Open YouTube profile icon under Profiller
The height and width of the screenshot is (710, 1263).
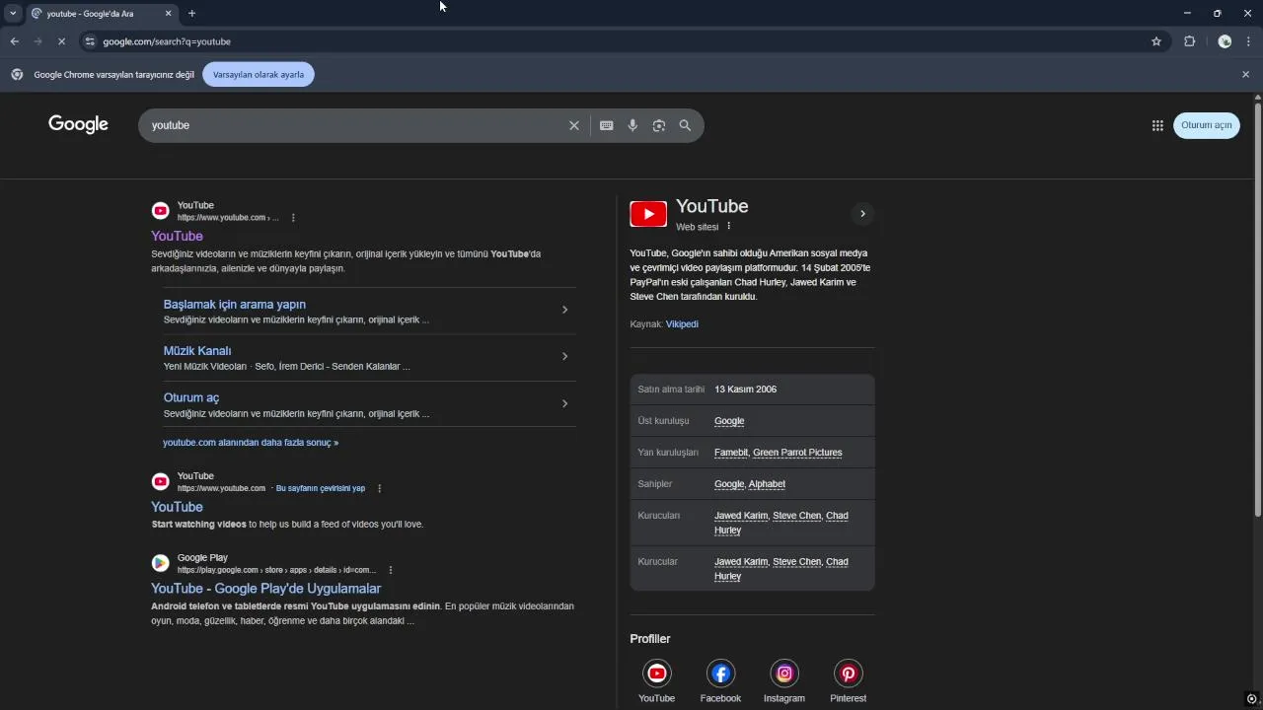click(x=656, y=674)
